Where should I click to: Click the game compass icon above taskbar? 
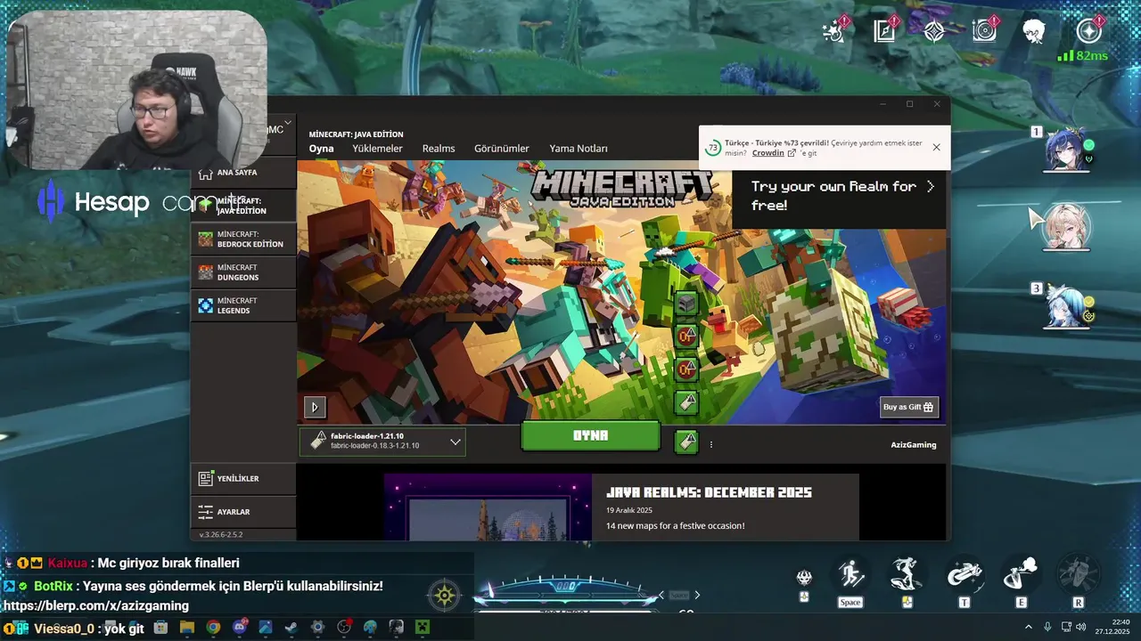[x=445, y=596]
